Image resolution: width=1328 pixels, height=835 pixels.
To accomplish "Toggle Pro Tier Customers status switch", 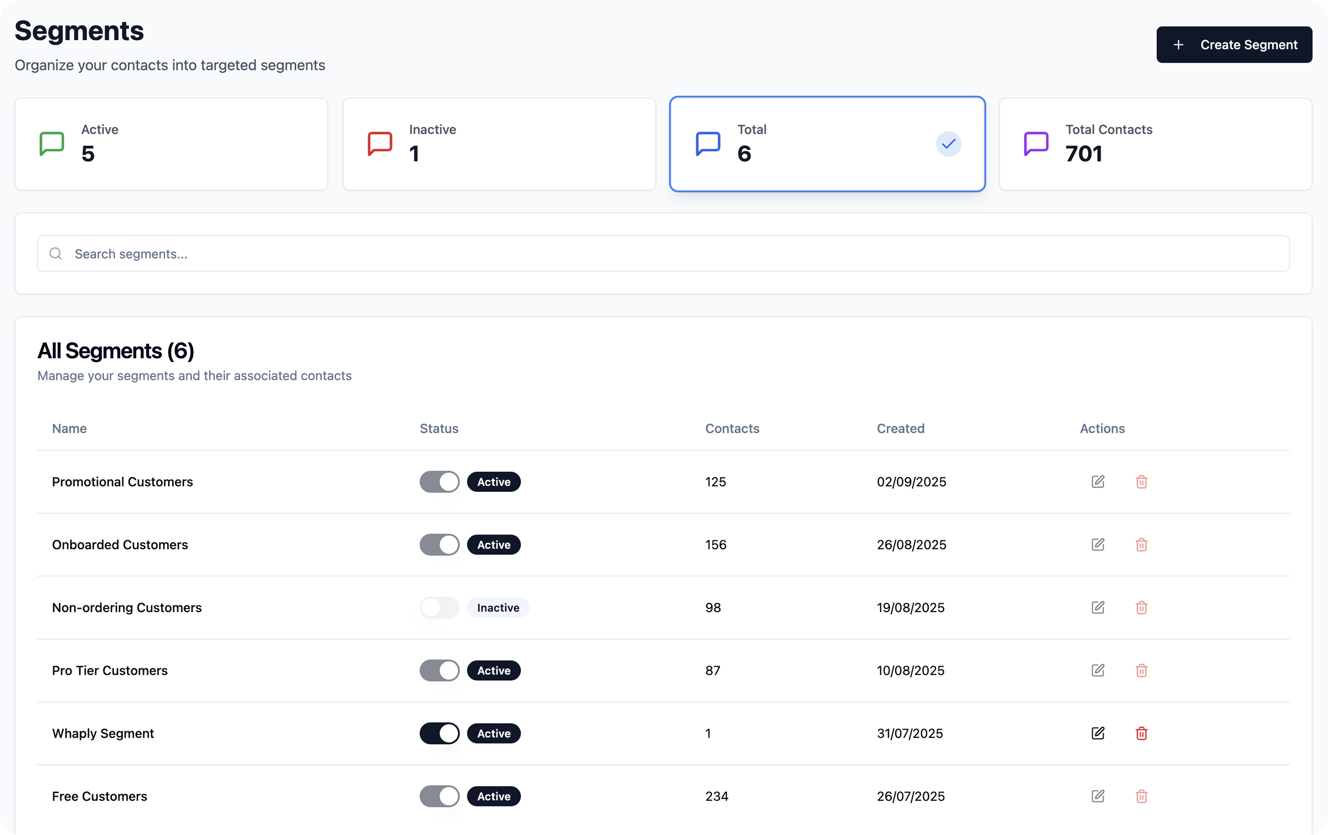I will (x=439, y=670).
